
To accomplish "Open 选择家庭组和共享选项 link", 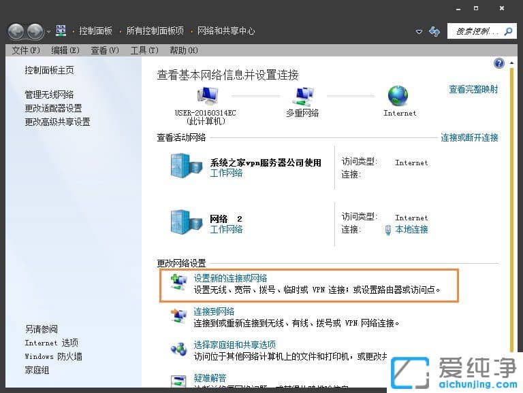I will click(235, 345).
